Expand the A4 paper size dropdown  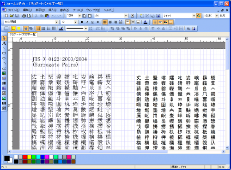pos(126,16)
